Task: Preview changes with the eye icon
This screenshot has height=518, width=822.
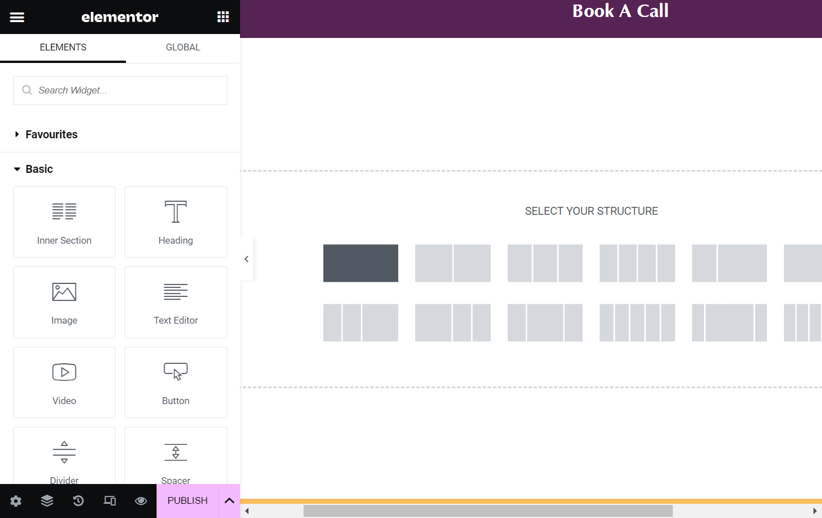Action: pos(141,500)
